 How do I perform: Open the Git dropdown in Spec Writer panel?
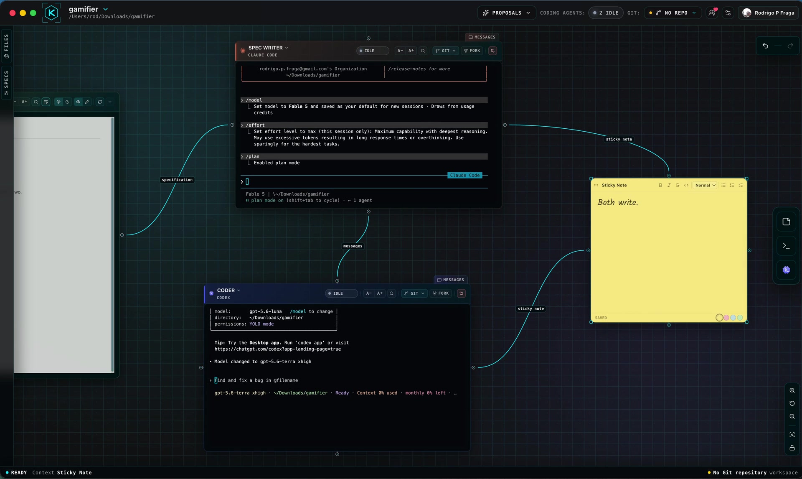coord(446,51)
